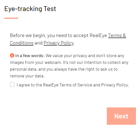The height and width of the screenshot is (129, 140).
Task: Click the underlined 'Conditions' link text
Action: point(22,43)
